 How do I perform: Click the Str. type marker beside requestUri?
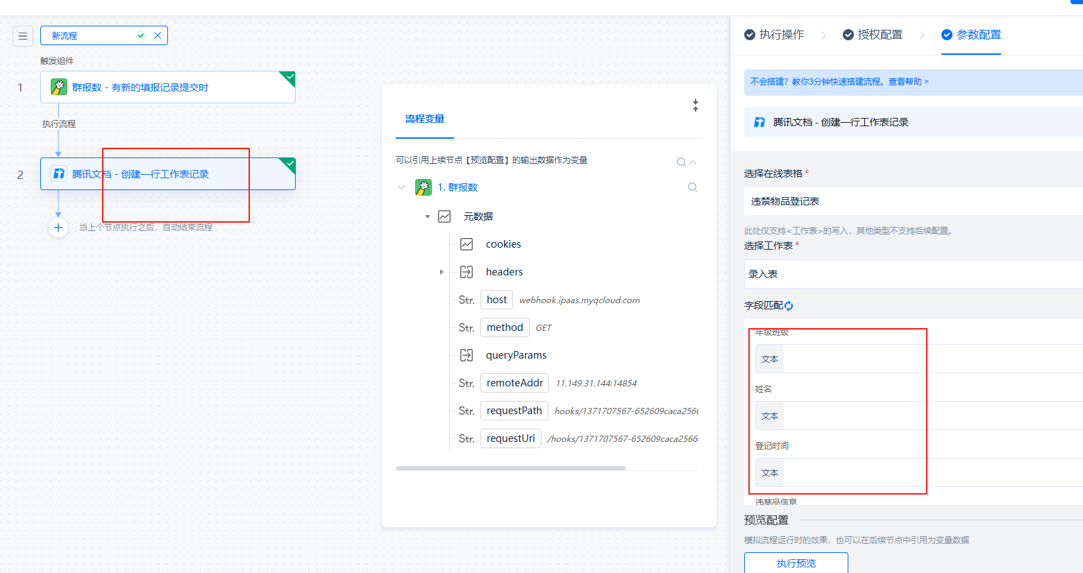click(x=467, y=438)
